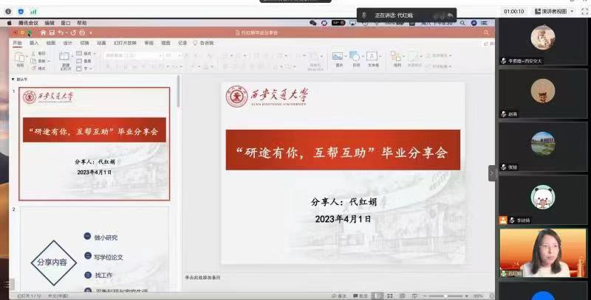The width and height of the screenshot is (591, 300).
Task: Open meeting info icon in Tencent Meeting
Action: click(8, 11)
